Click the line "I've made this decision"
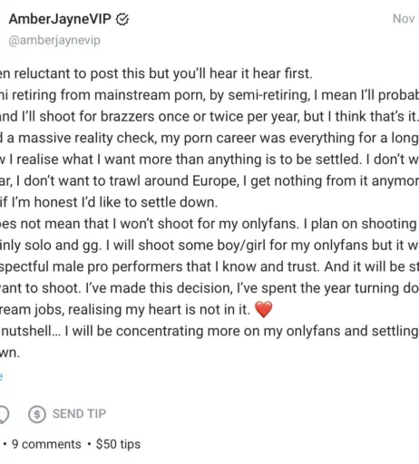The image size is (419, 464). [209, 288]
